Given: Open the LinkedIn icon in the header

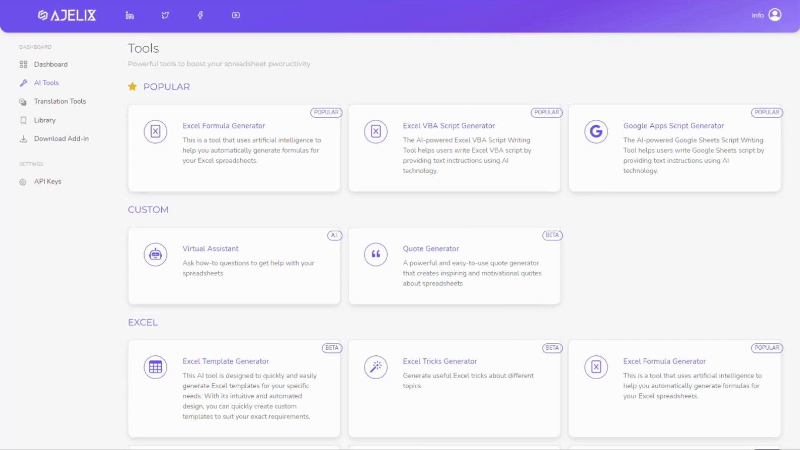Looking at the screenshot, I should (x=130, y=15).
